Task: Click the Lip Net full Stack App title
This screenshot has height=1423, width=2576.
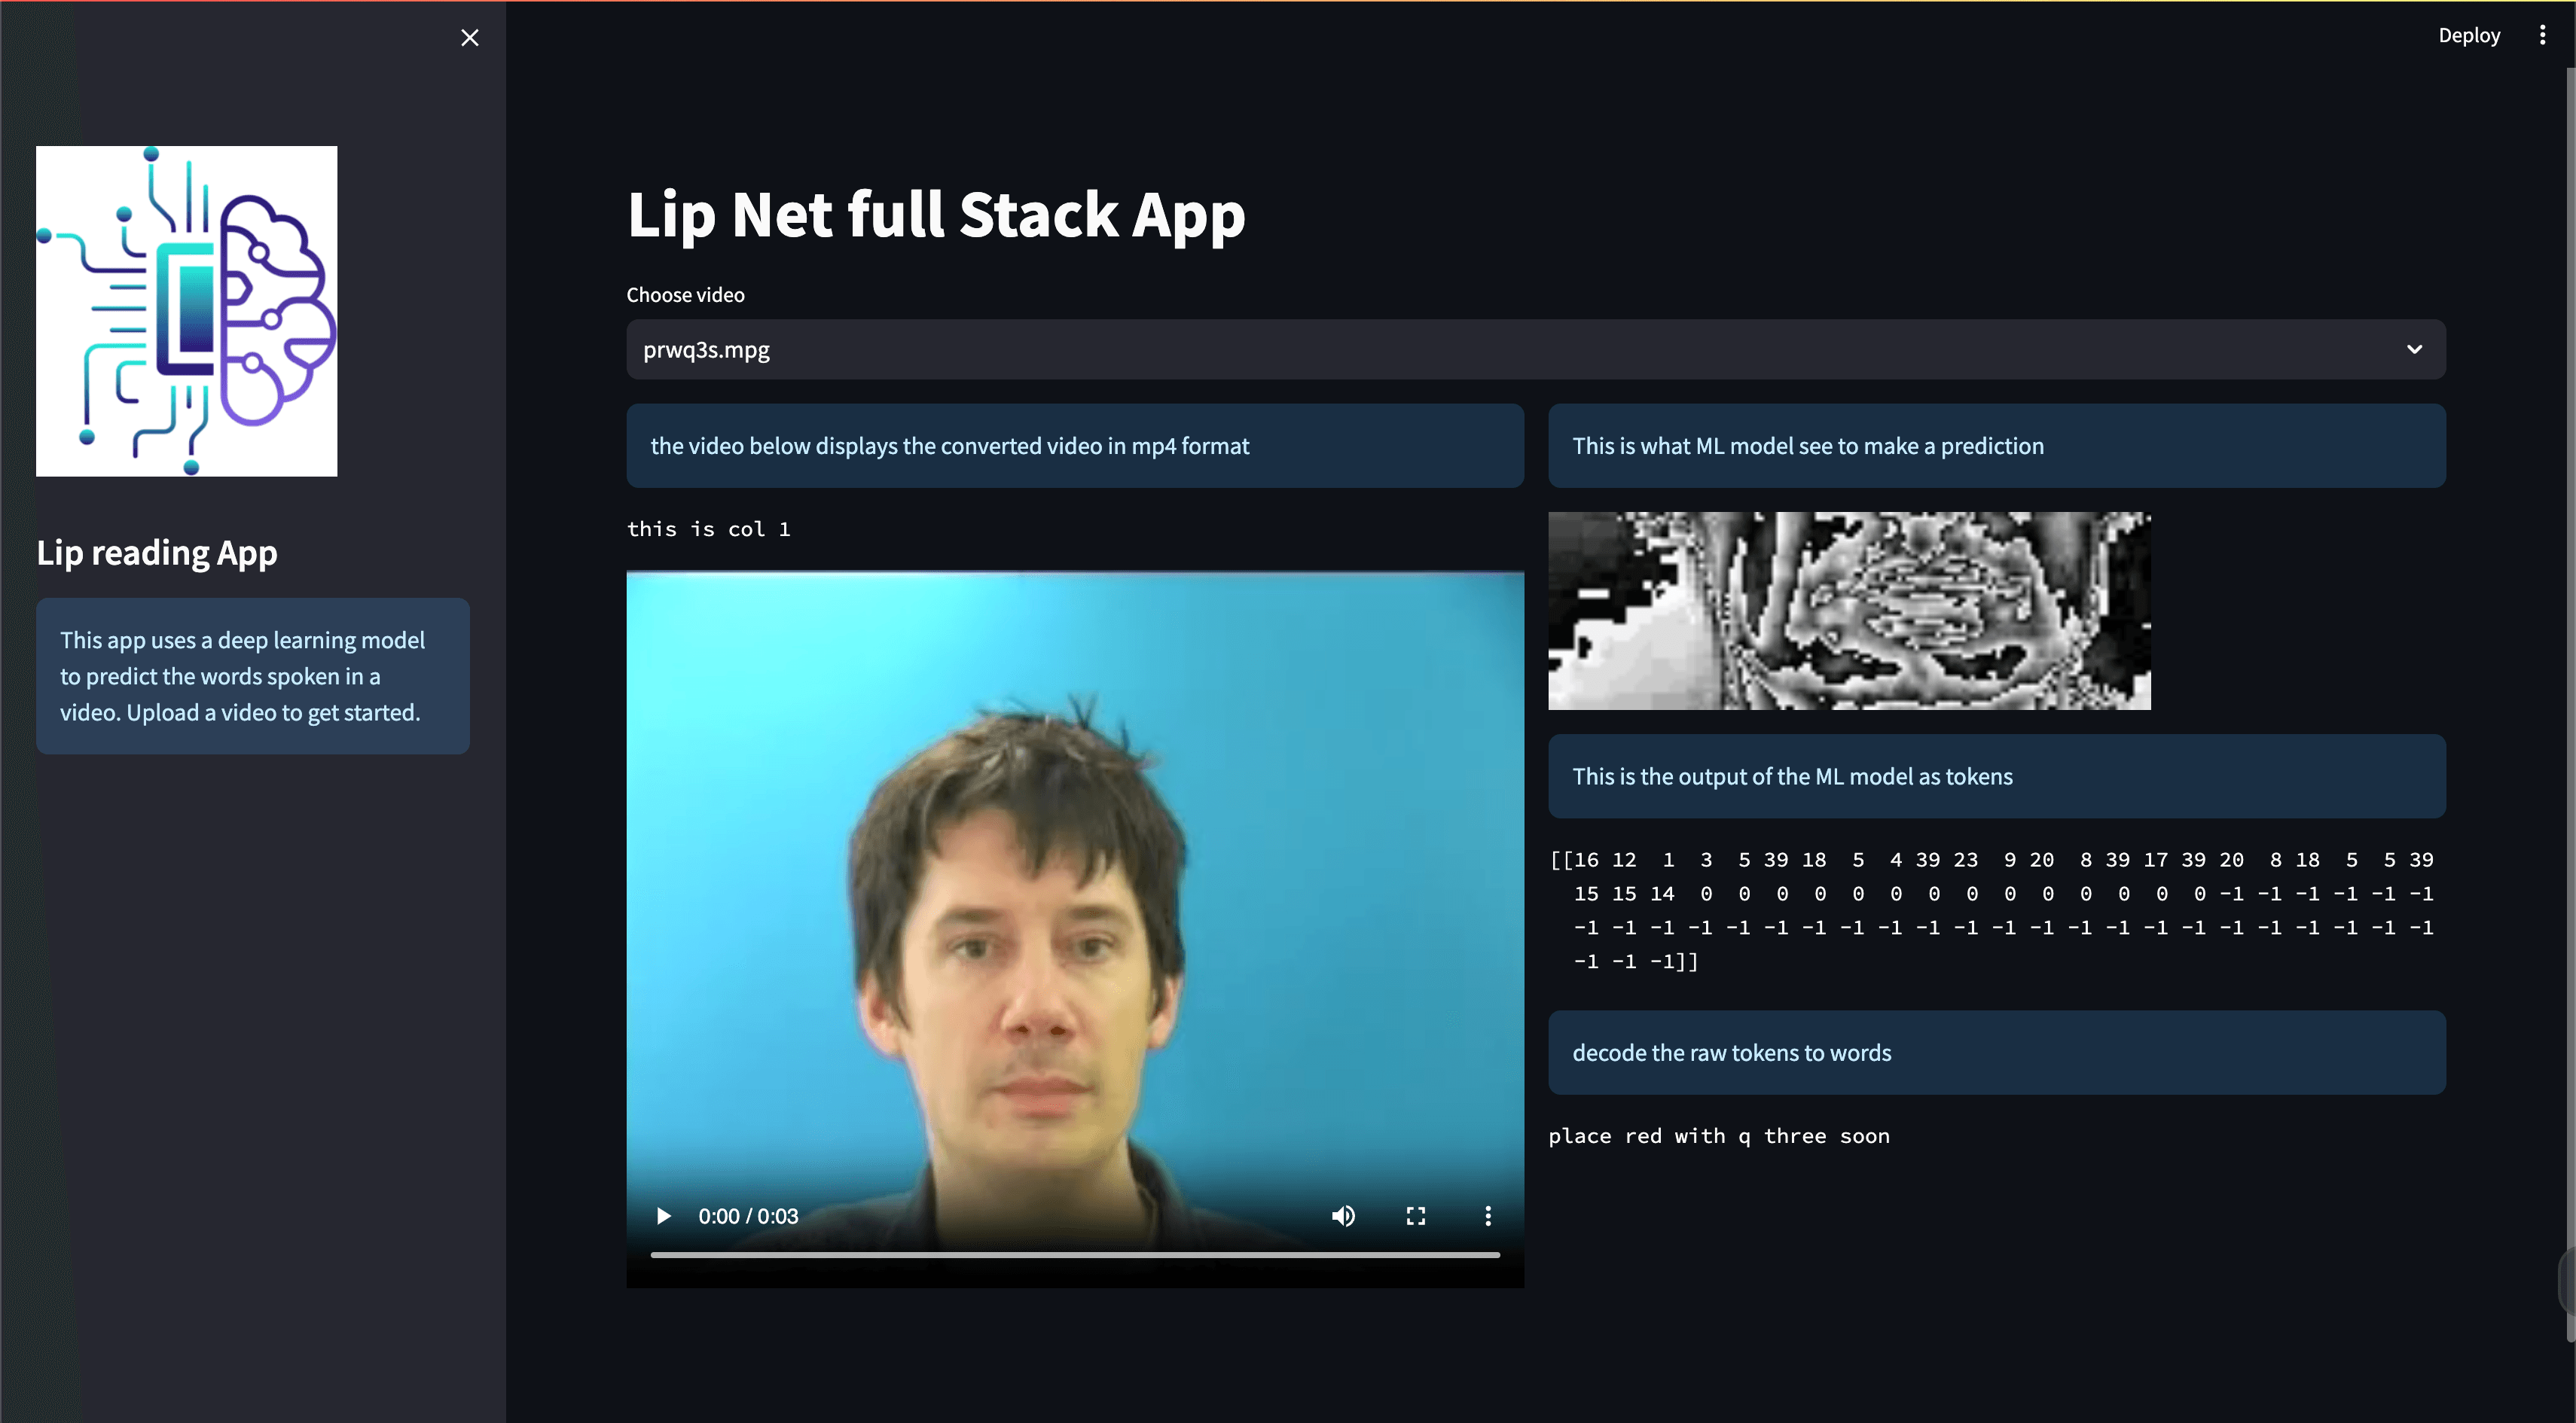Action: [x=935, y=215]
